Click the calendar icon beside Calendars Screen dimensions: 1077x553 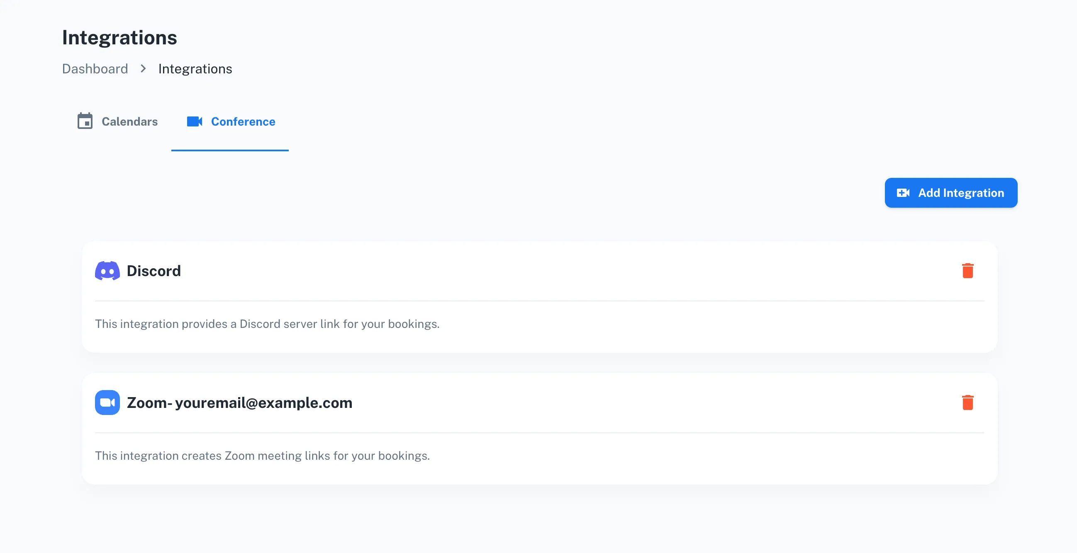coord(85,121)
